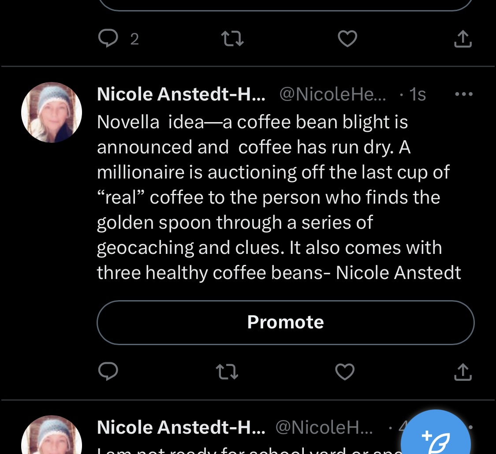Open the profile photo beside the coffee novella tweet
The image size is (496, 454).
coord(52,112)
